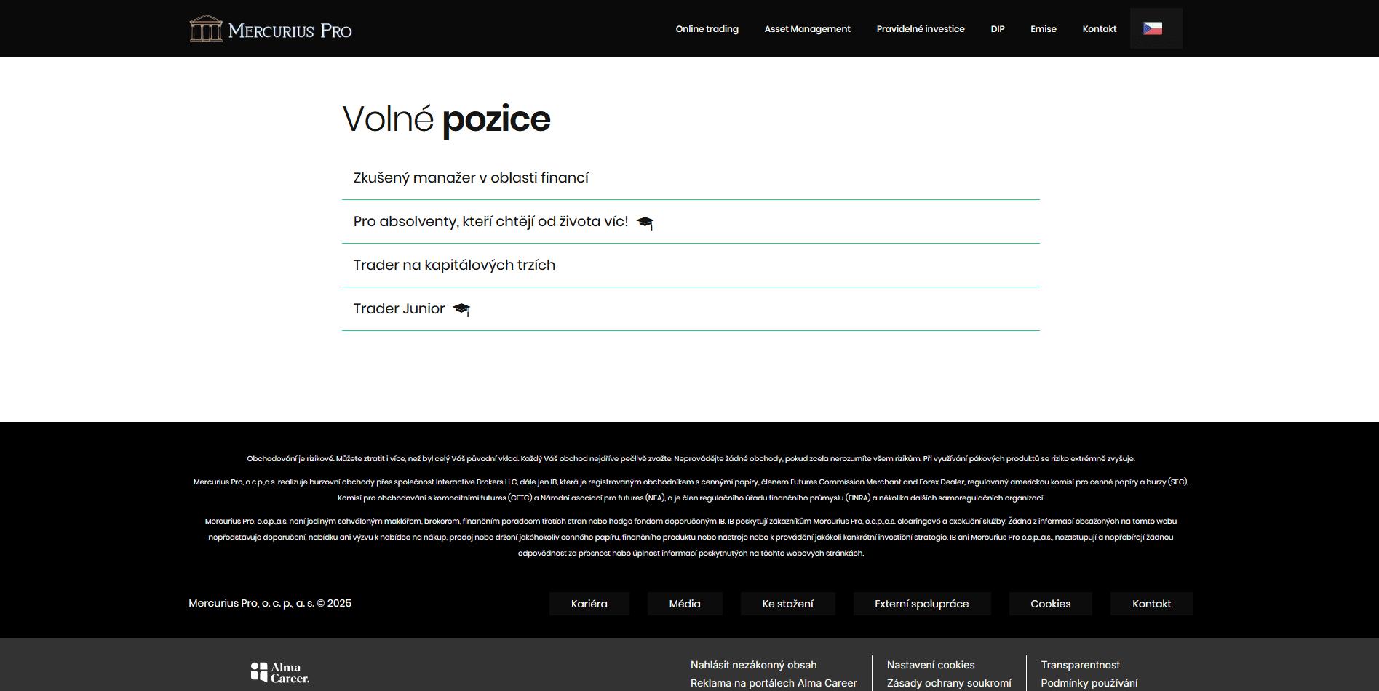Open the Online trading menu
1379x691 pixels.
click(707, 29)
